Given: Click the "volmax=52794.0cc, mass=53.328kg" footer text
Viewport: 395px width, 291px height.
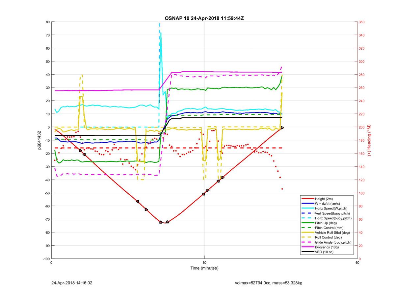Looking at the screenshot, I should click(269, 283).
